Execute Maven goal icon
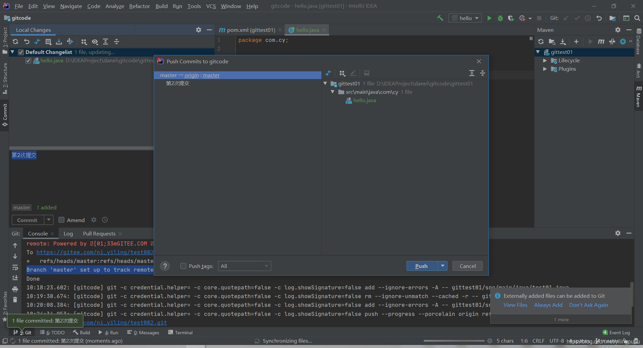Screen dimensions: 643x348 click(601, 42)
